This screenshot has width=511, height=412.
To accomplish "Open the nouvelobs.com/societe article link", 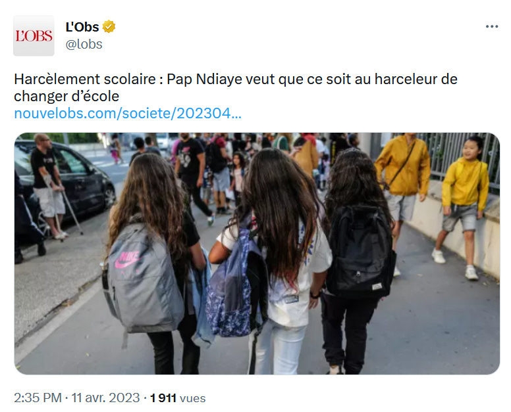I will [x=128, y=114].
